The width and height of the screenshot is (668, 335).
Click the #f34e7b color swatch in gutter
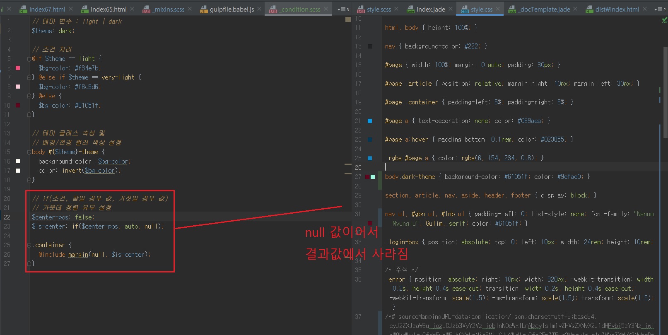[x=18, y=68]
